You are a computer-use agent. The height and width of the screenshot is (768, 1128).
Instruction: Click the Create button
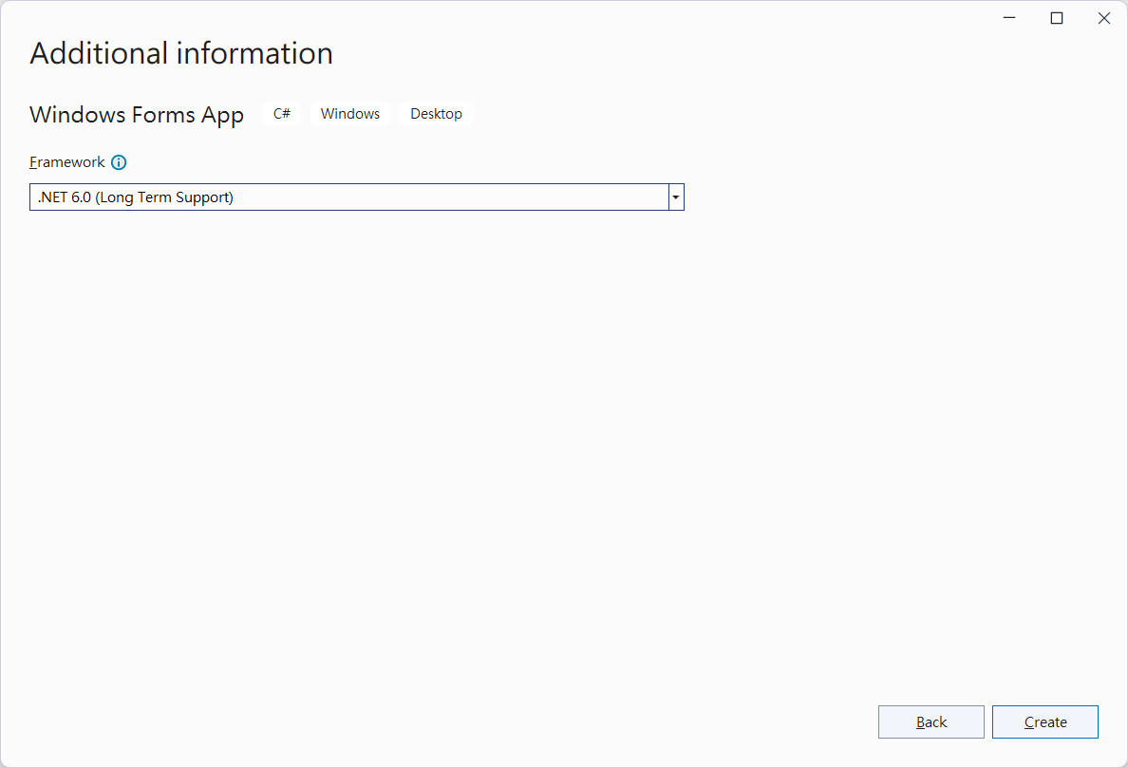point(1044,722)
